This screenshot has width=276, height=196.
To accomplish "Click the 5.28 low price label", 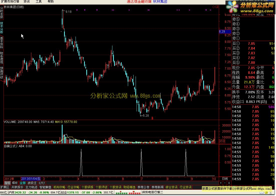I will pos(146,115).
